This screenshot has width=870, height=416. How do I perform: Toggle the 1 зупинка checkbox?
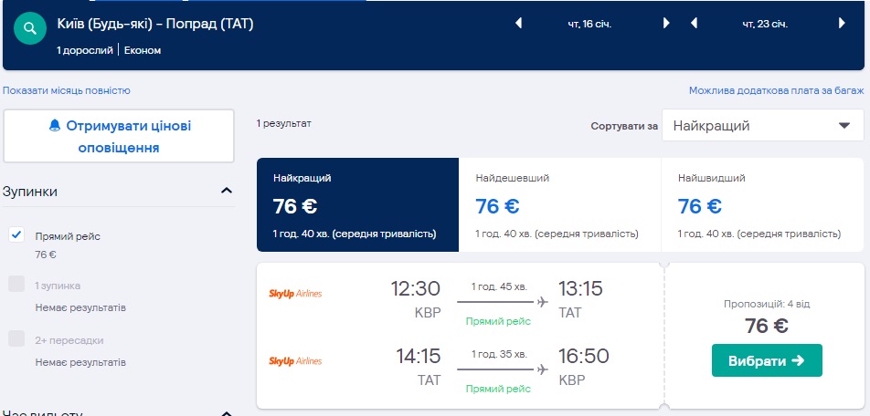[16, 285]
